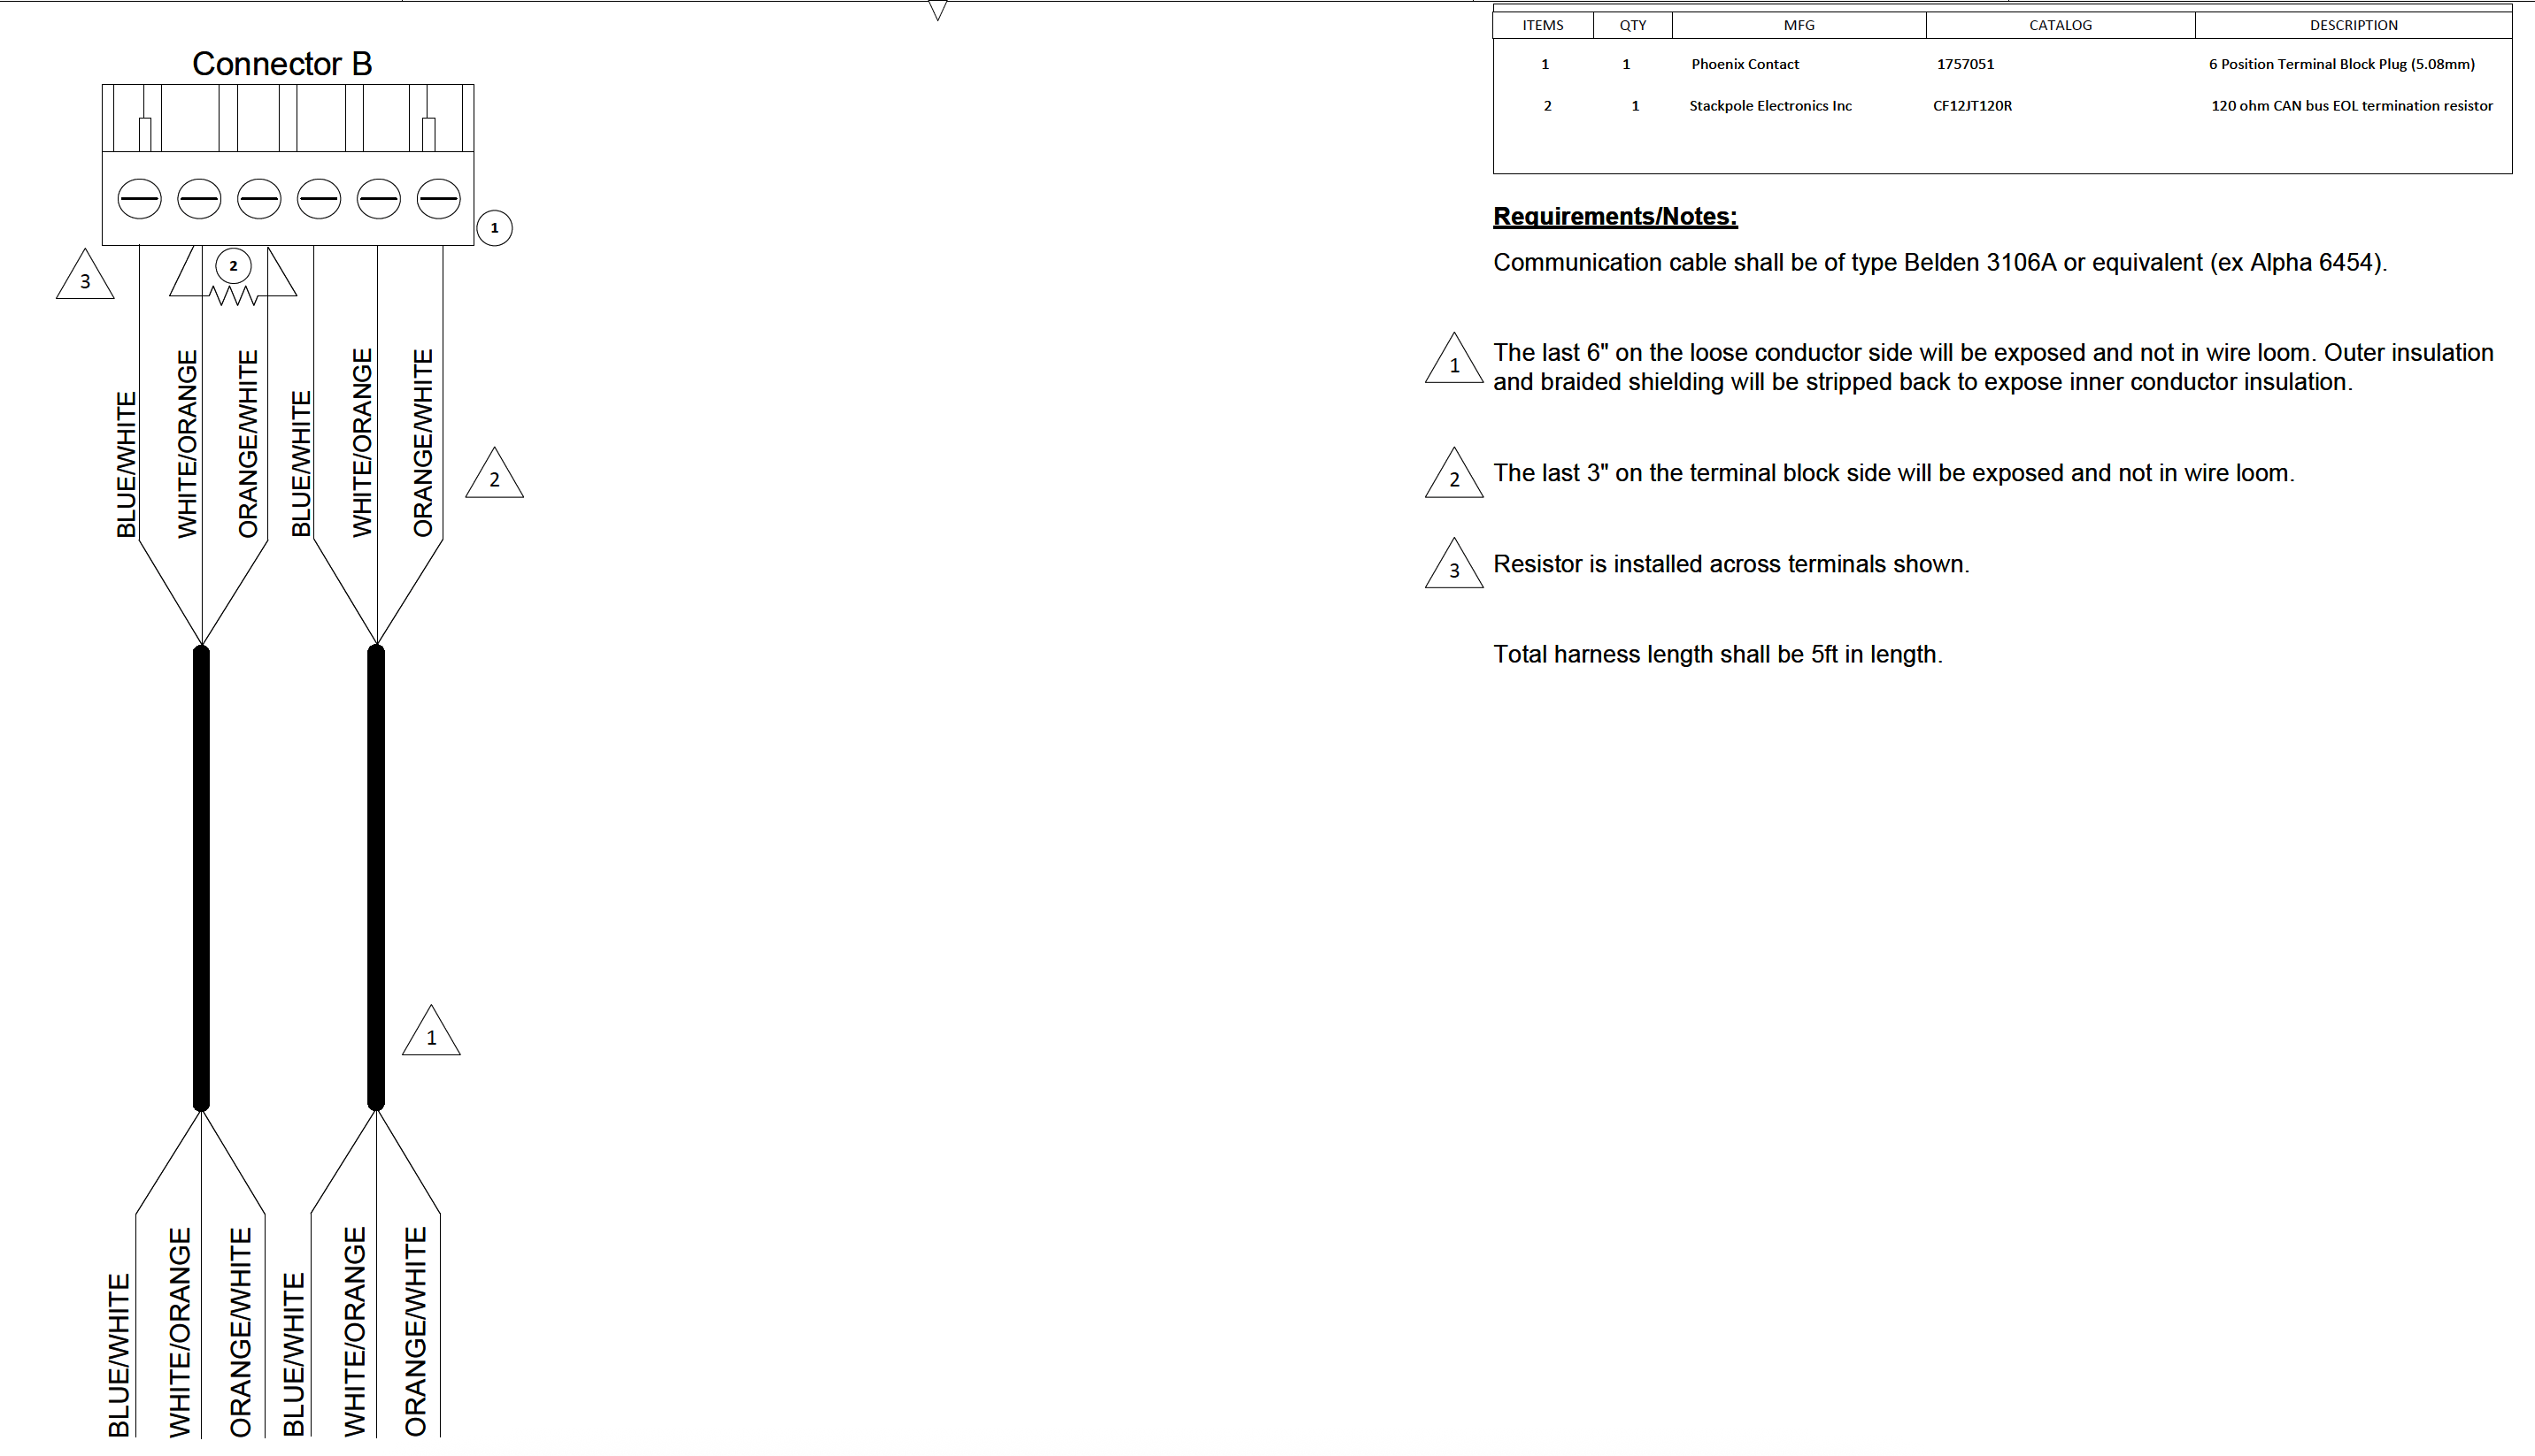This screenshot has height=1456, width=2535.
Task: Click triangle flag 3 left of Connector B
Action: coord(85,278)
